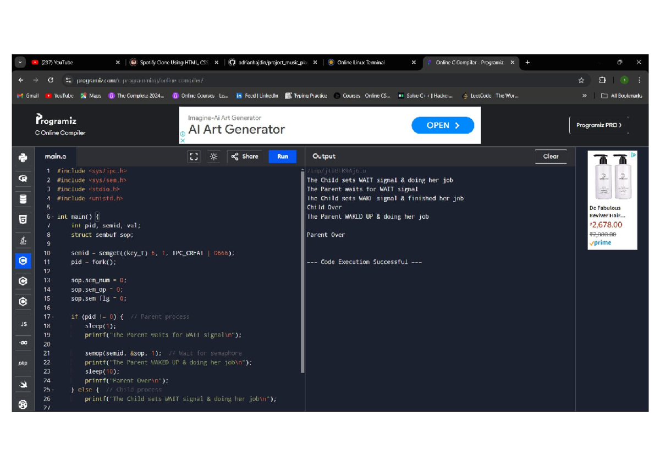Expand hidden bookmarks overflow chevron

click(x=584, y=96)
